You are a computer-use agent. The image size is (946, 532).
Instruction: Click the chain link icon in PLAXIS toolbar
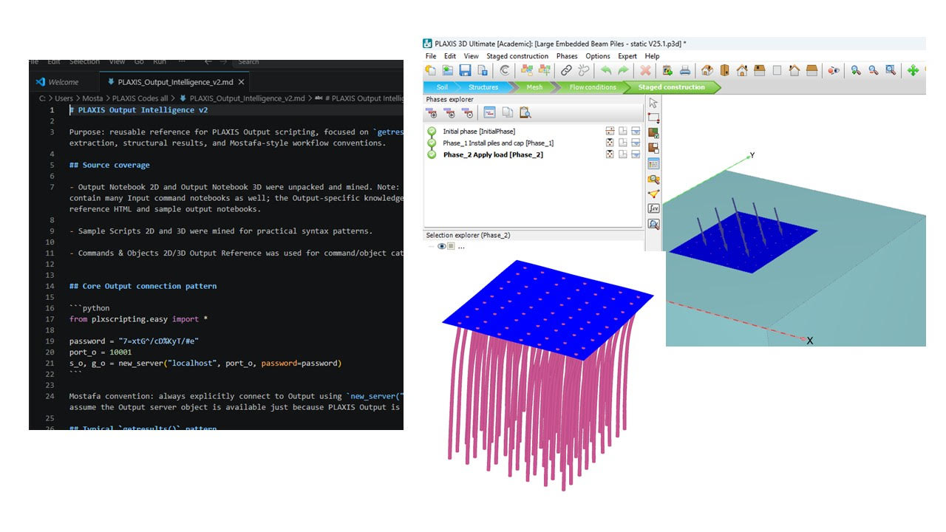566,70
